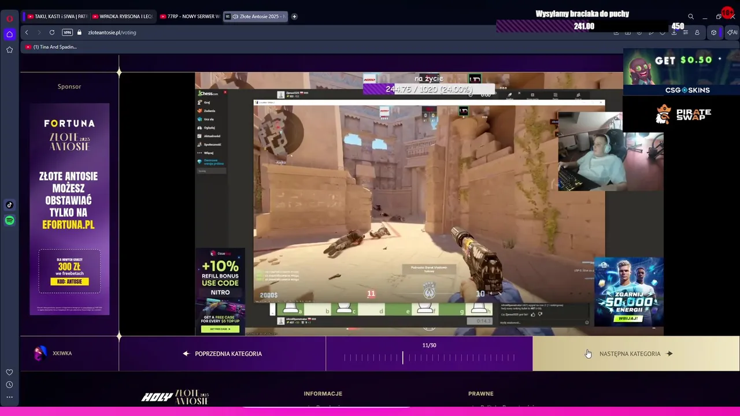Click the 11/30 category progress ticks
The image size is (740, 416).
pyautogui.click(x=429, y=358)
